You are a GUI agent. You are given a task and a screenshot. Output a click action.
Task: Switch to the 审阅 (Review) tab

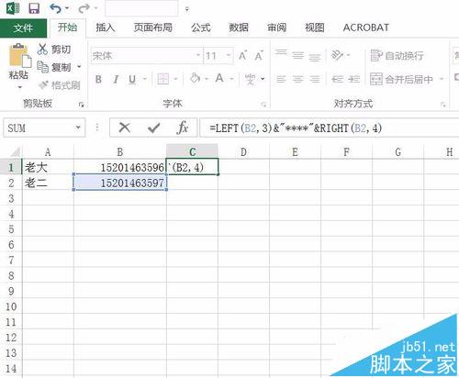click(276, 28)
